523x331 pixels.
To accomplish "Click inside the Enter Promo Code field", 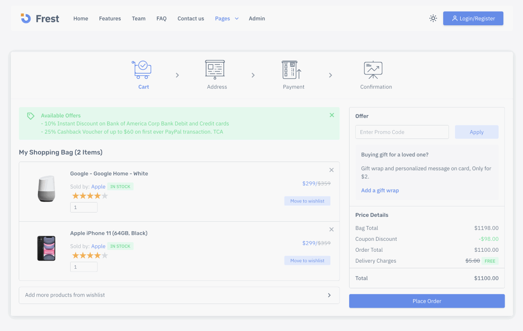I will point(401,132).
